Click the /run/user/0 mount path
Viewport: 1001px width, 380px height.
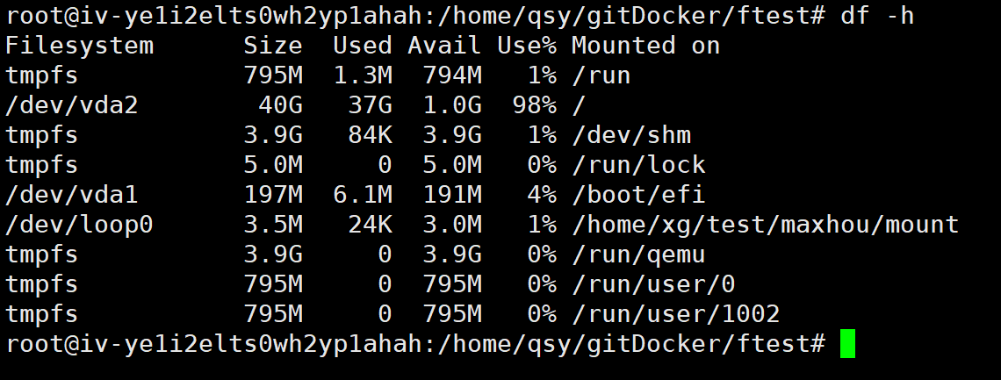652,284
